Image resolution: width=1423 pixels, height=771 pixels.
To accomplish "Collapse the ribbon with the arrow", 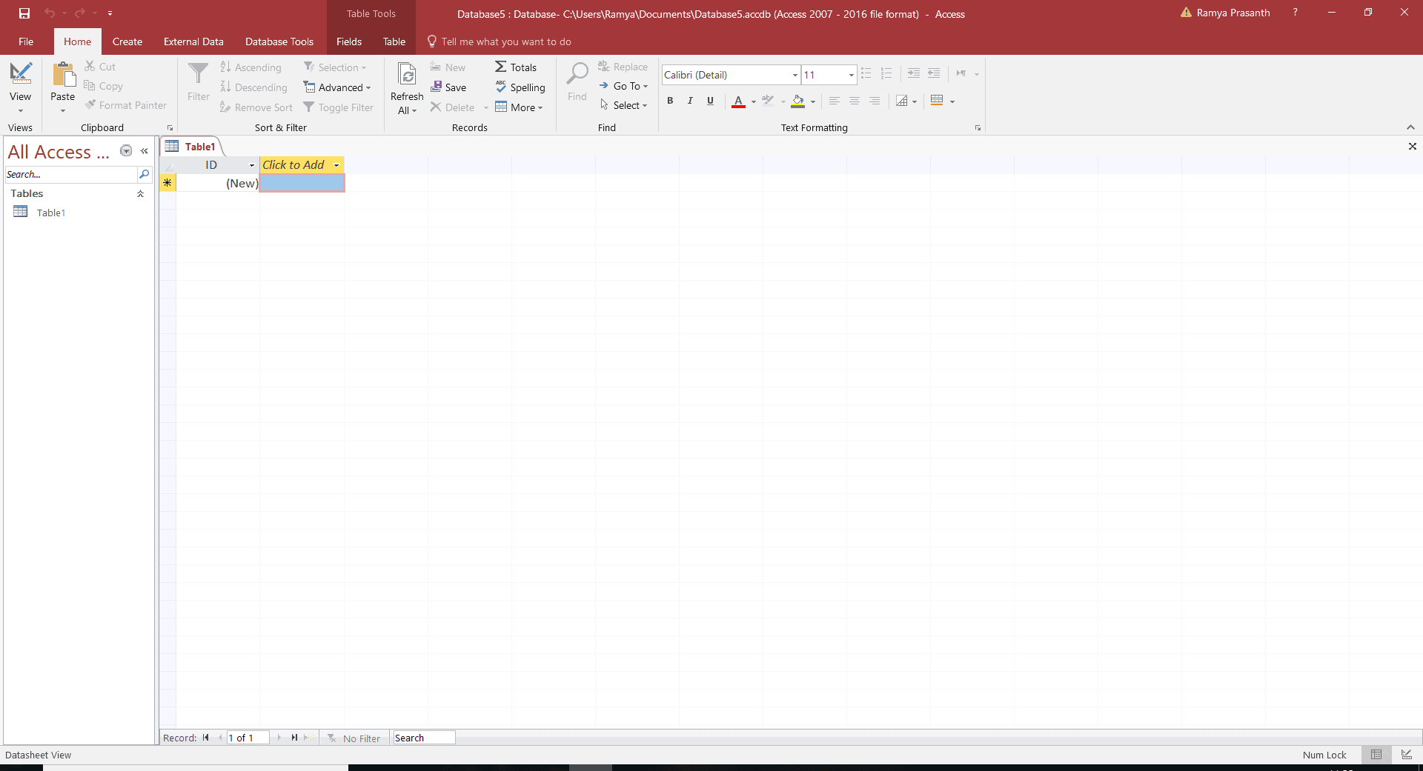I will click(1410, 127).
